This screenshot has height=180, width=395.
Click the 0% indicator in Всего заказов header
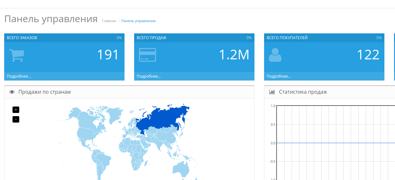(119, 38)
